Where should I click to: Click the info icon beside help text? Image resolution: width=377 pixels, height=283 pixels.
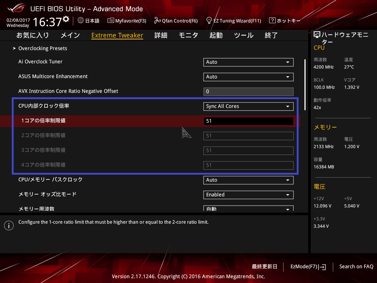point(9,226)
